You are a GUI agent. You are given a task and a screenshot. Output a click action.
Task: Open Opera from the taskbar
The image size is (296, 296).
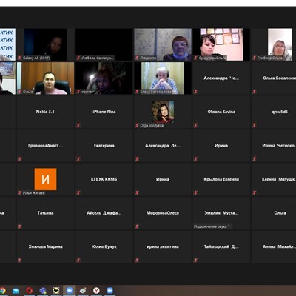[x=30, y=291]
